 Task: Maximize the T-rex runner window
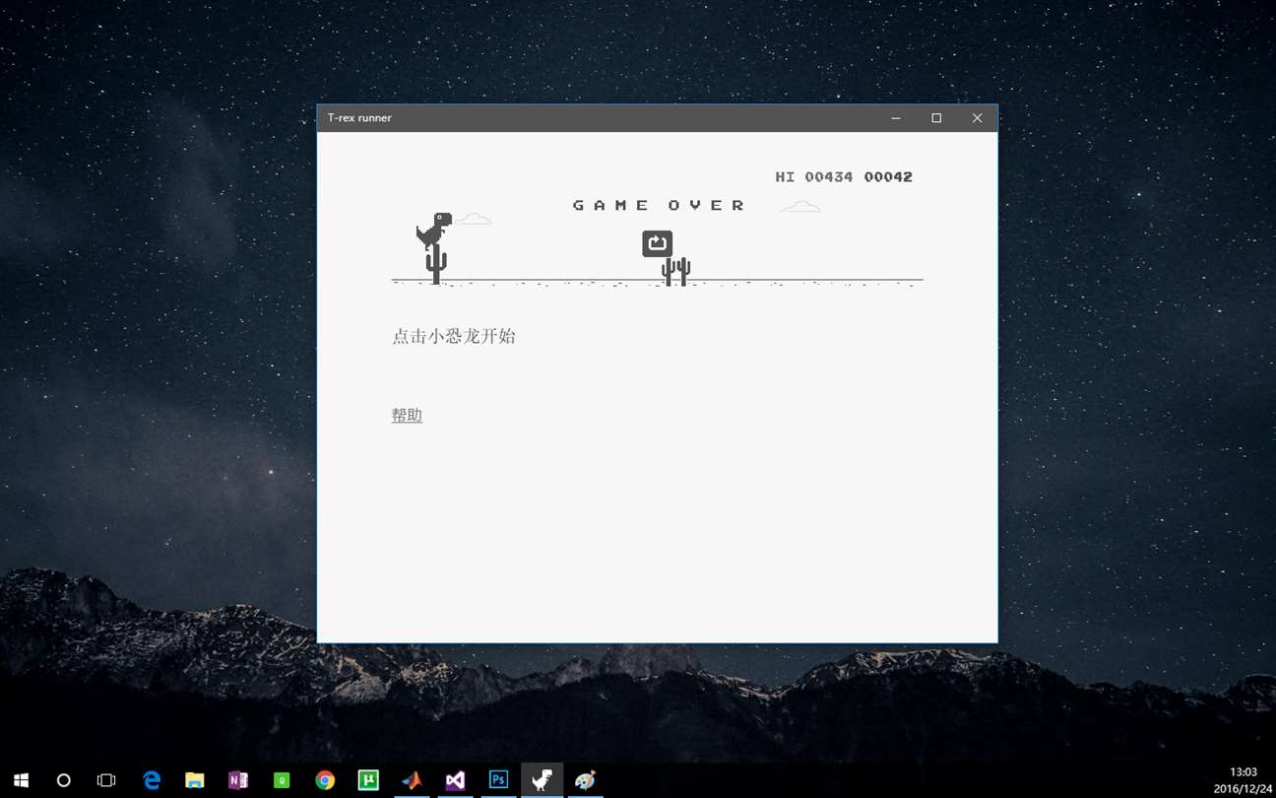click(x=936, y=118)
